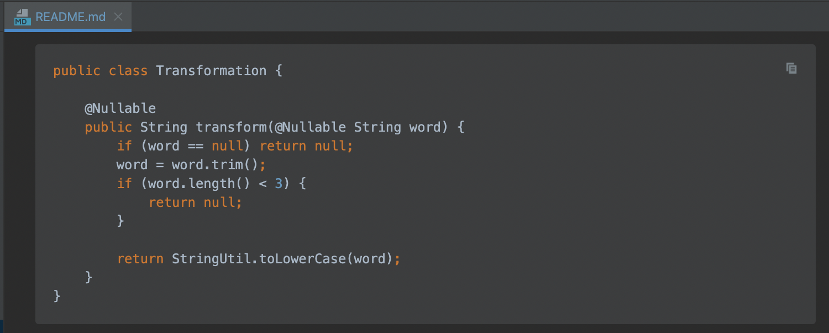Screen dimensions: 829x333
Task: Click the MD file type icon
Action: point(22,17)
